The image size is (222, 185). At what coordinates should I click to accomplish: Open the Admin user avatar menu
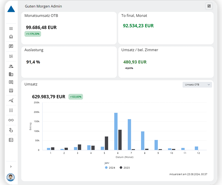click(11, 177)
